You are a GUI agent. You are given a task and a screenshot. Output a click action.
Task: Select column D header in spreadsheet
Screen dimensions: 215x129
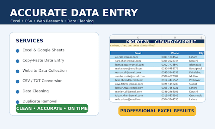[x=175, y=38]
